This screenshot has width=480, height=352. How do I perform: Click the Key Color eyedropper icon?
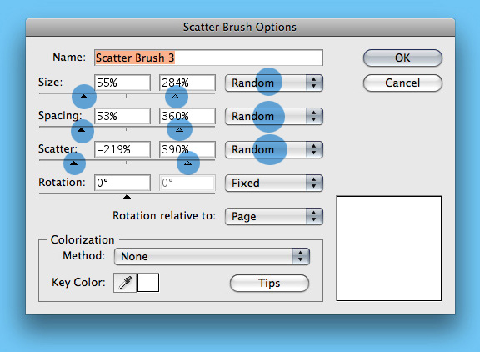125,283
